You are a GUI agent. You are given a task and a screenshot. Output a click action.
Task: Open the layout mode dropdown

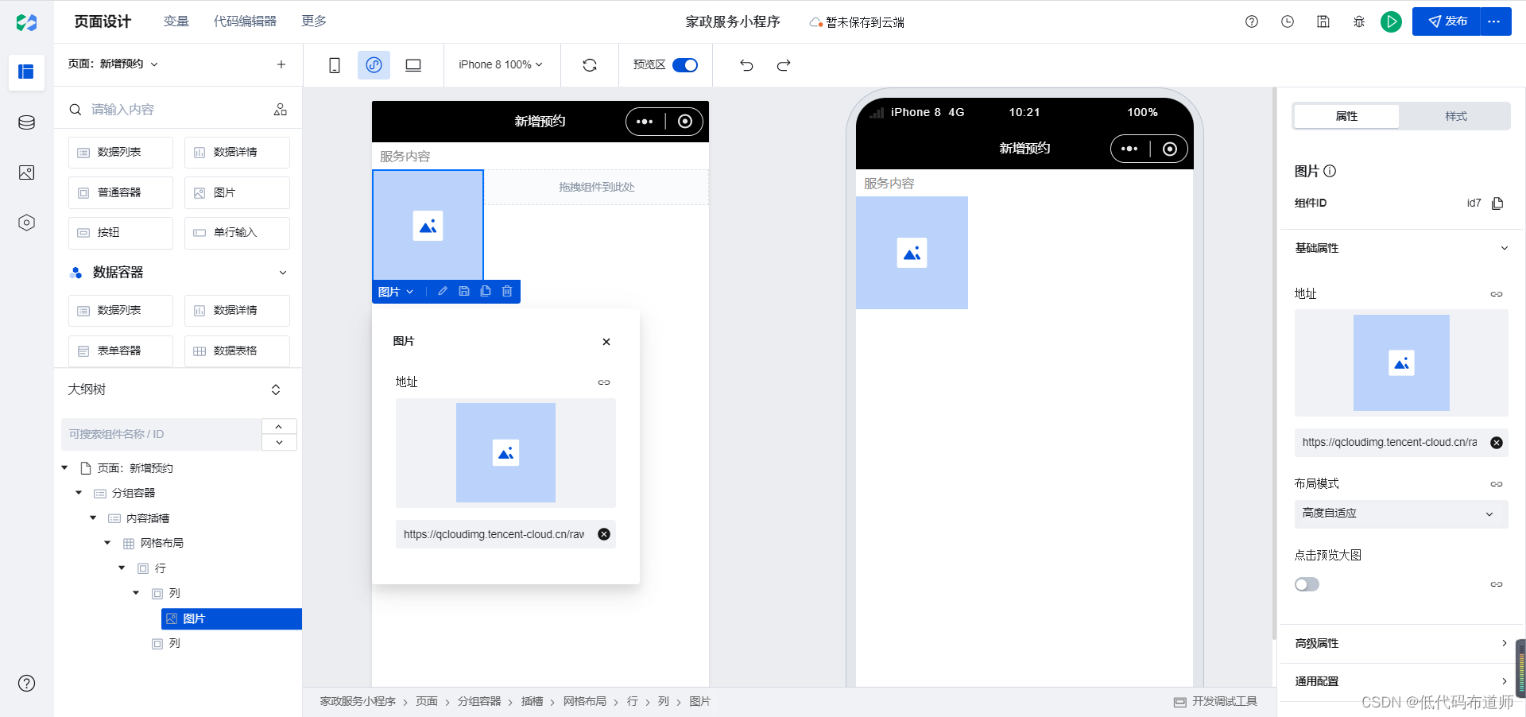tap(1401, 514)
